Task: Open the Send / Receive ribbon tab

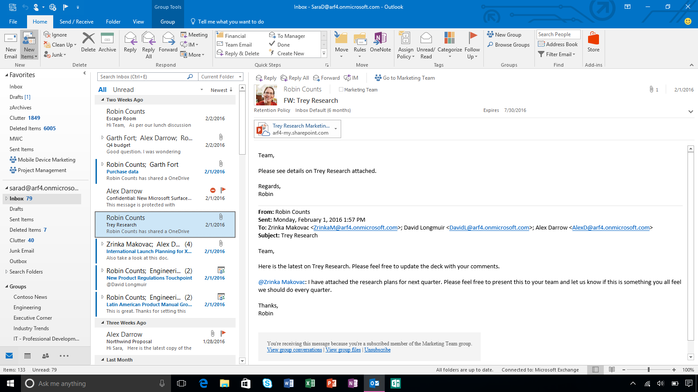Action: point(76,22)
